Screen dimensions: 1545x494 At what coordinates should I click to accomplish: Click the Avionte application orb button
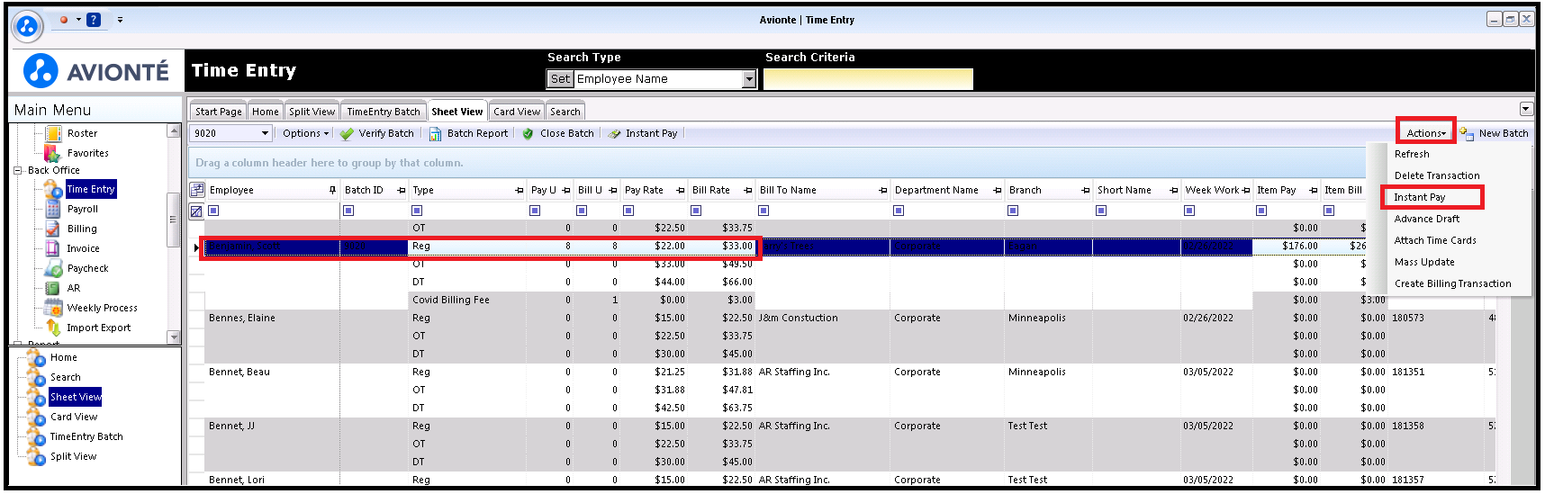click(x=27, y=26)
